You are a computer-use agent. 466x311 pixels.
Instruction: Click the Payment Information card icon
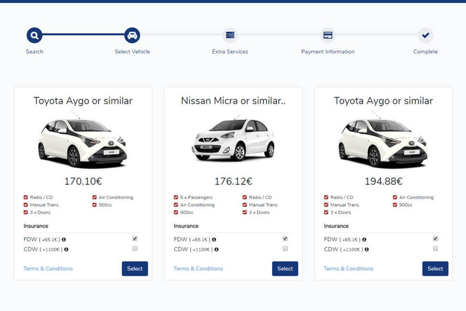[328, 35]
